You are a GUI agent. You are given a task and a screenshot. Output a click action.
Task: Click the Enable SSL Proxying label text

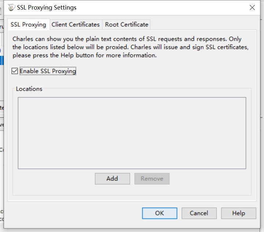[x=48, y=71]
